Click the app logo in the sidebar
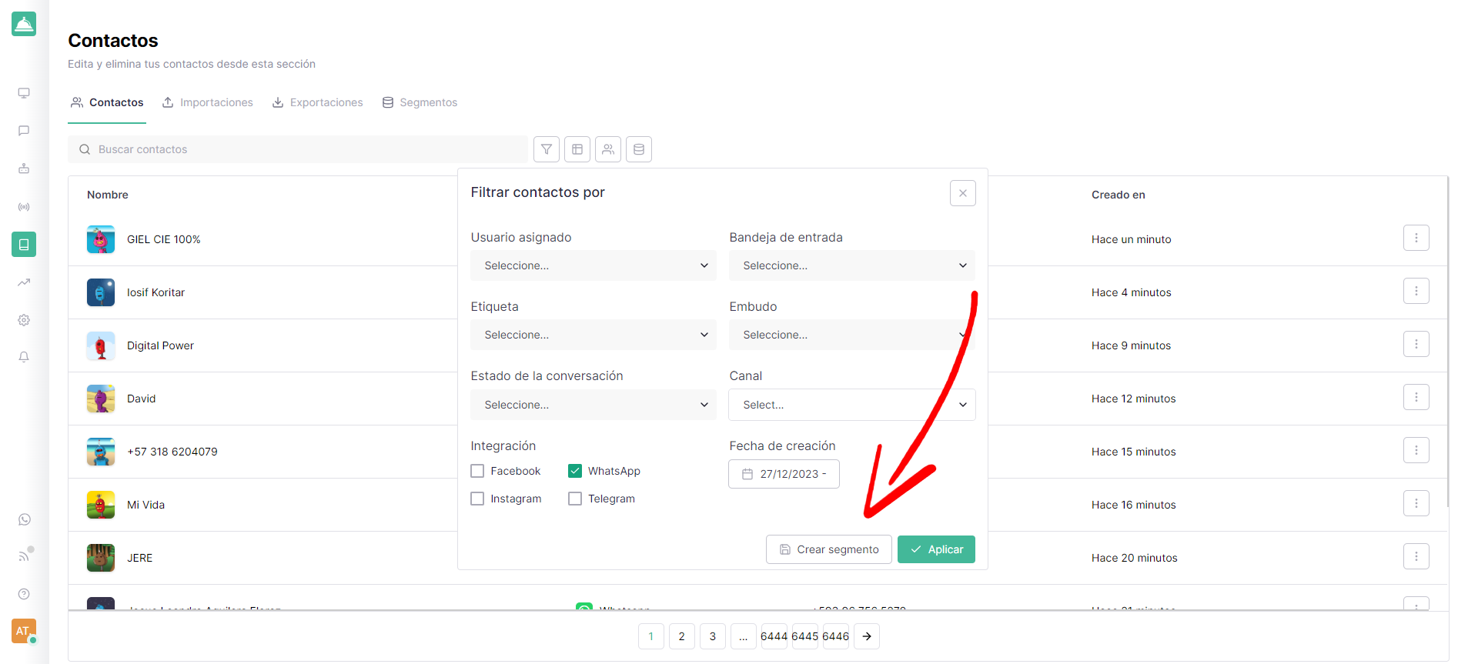Image resolution: width=1468 pixels, height=664 pixels. coord(24,24)
